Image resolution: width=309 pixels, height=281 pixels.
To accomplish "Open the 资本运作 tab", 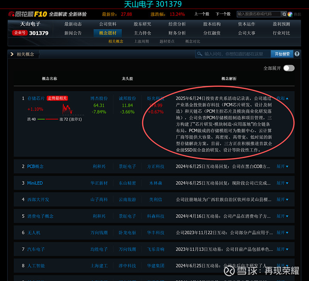I will click(x=246, y=24).
